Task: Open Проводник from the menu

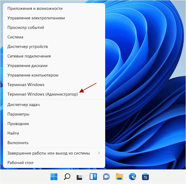Action: [x=54, y=124]
